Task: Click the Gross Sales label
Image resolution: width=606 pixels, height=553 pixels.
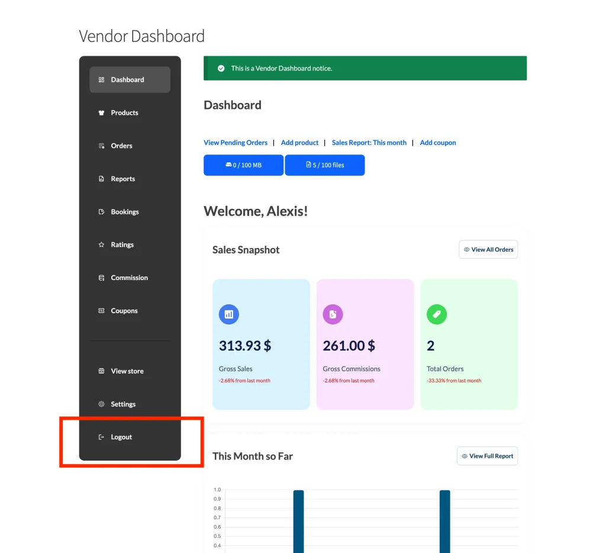Action: [x=236, y=369]
